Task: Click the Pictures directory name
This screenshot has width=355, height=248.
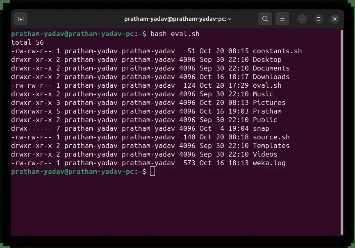Action: click(x=269, y=102)
